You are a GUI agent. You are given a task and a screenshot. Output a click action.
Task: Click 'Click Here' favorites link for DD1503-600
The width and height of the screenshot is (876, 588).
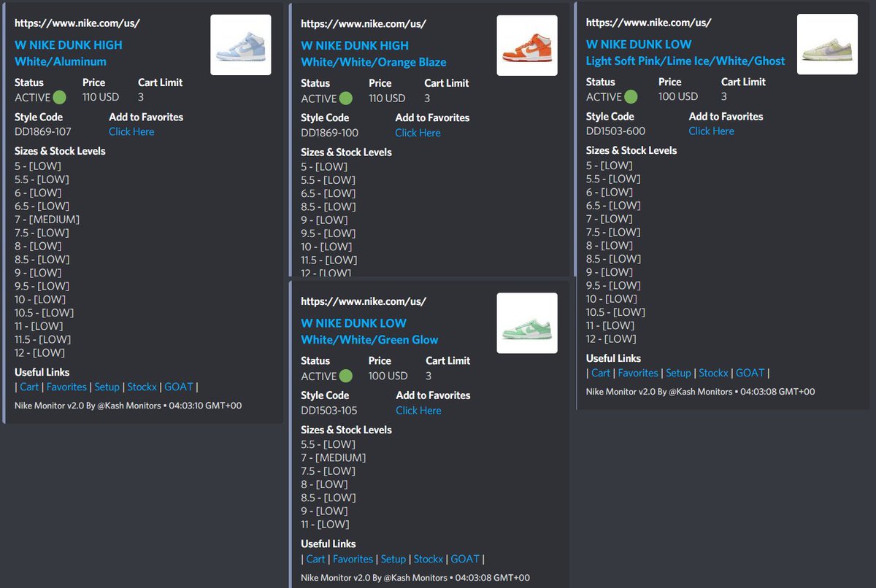point(711,131)
